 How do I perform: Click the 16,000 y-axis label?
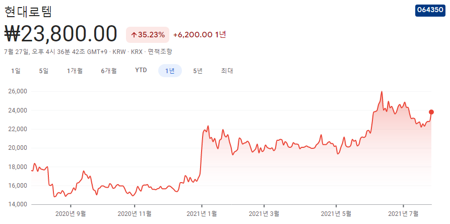[18, 186]
